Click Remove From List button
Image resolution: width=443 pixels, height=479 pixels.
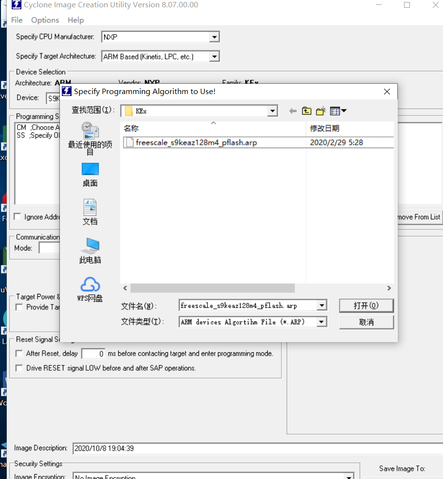click(x=420, y=217)
